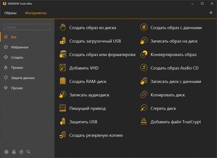Image resolution: width=217 pixels, height=158 pixels.
Task: Select the Инструменты tab
Action: [36, 13]
